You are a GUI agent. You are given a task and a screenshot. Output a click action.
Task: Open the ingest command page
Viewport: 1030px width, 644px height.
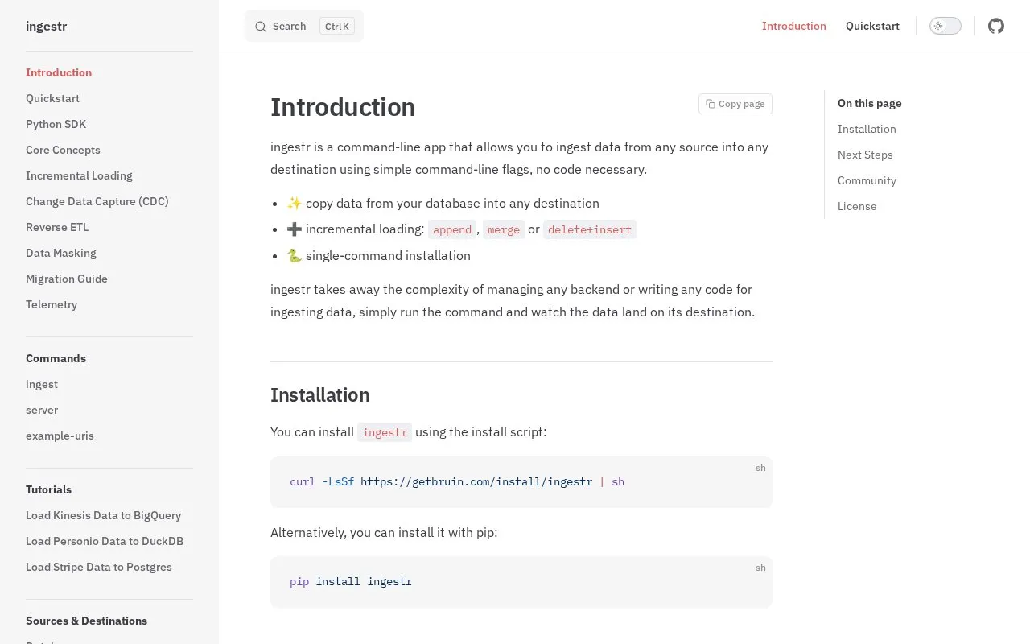[42, 384]
